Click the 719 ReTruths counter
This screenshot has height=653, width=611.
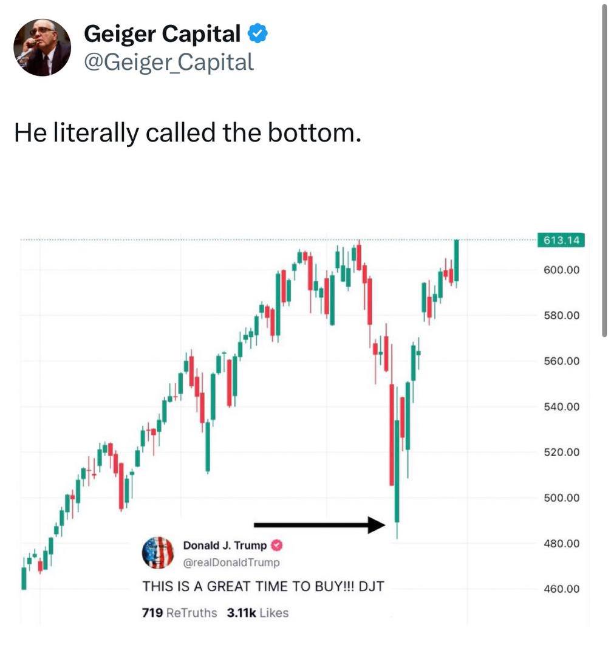pos(179,613)
